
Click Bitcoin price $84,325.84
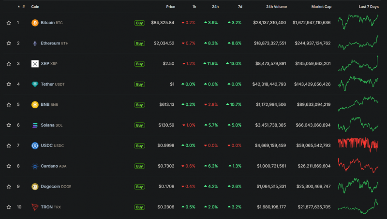[x=163, y=23]
